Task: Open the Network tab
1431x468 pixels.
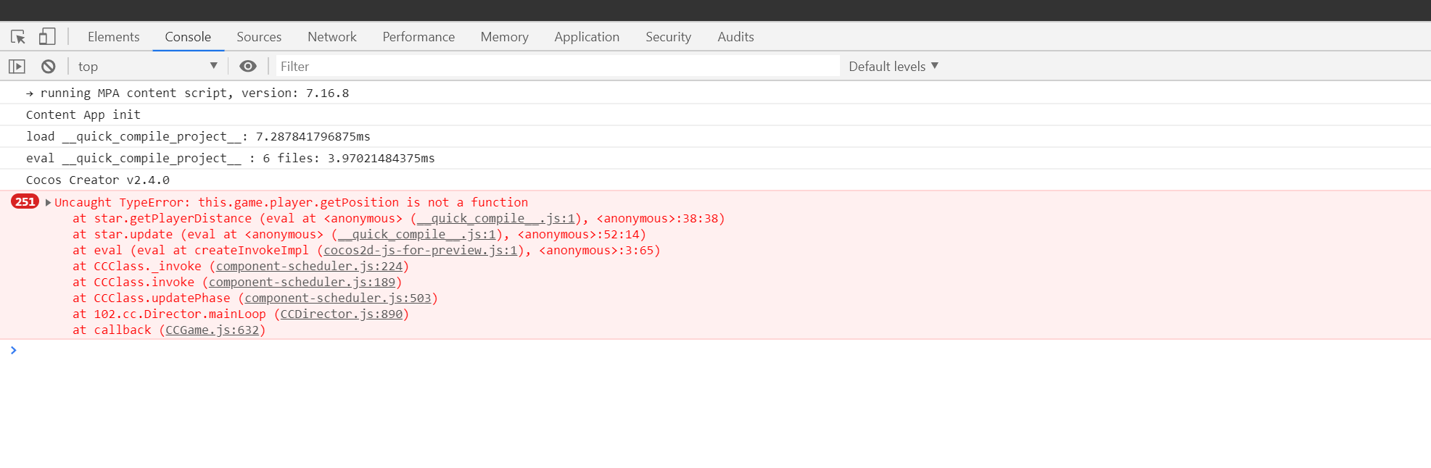Action: click(332, 37)
